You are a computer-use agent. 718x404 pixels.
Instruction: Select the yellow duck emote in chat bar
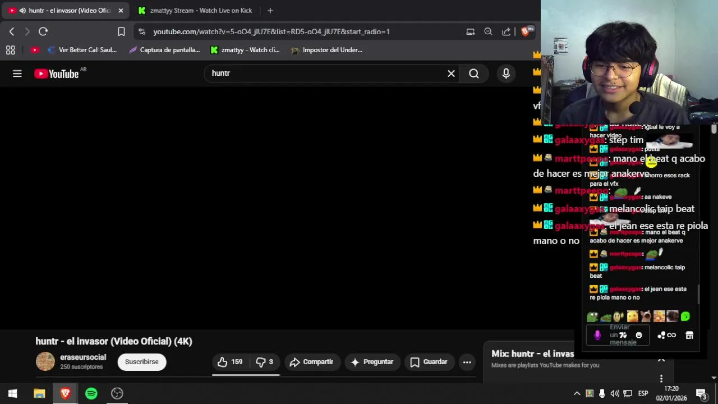[x=632, y=317]
